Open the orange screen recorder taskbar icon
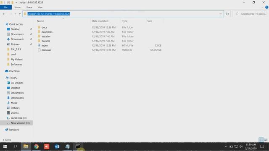This screenshot has width=269, height=151. (x=47, y=146)
